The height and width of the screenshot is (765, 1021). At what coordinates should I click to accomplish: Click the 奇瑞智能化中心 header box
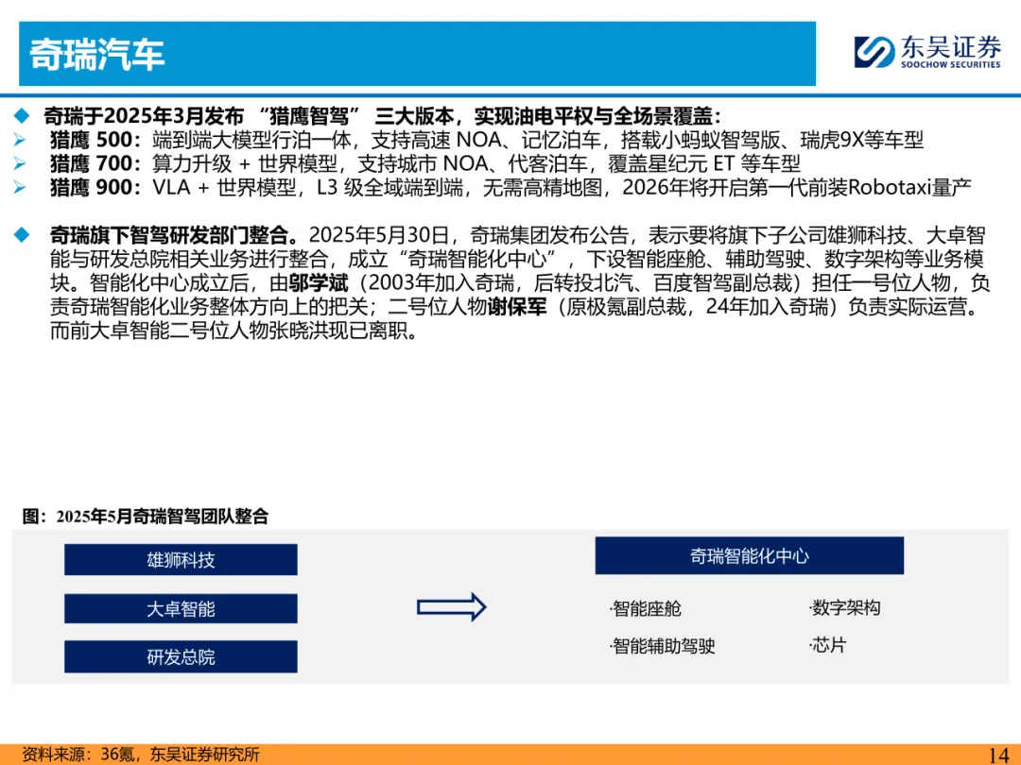750,555
